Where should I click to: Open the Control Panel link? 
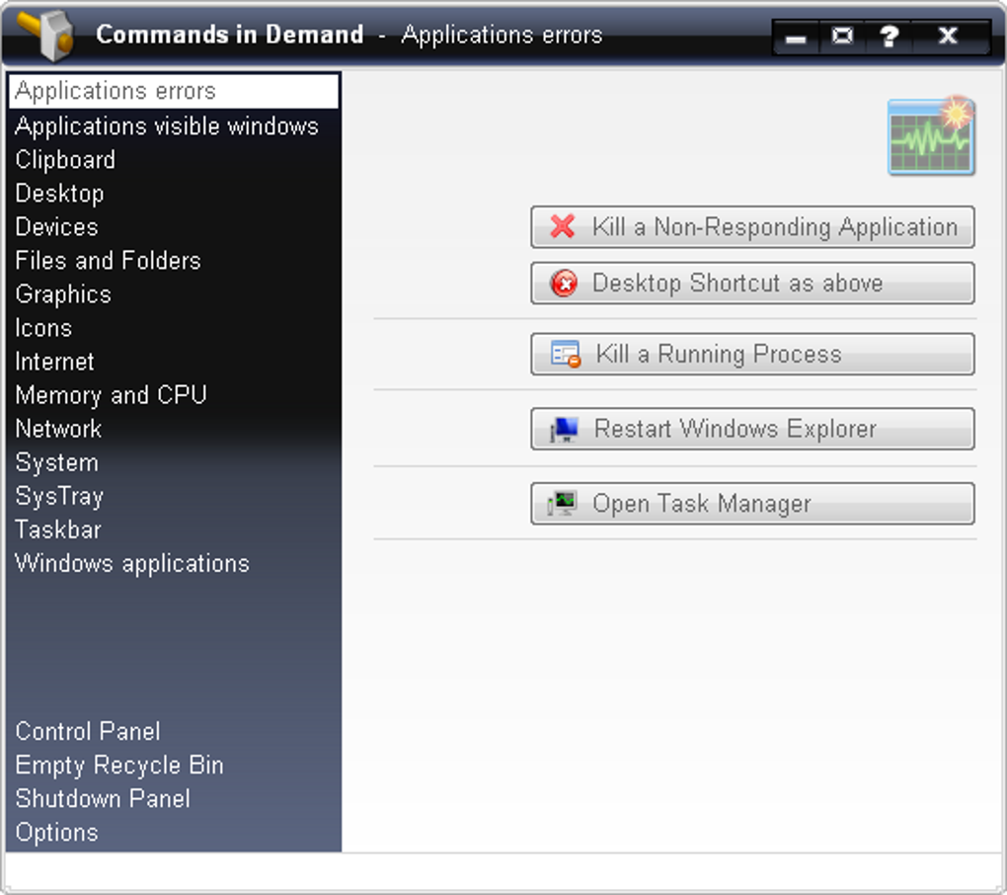[88, 732]
